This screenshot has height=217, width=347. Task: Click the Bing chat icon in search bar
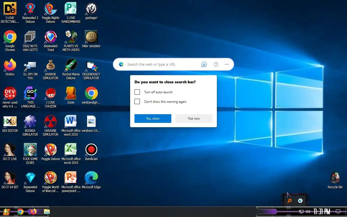point(204,64)
